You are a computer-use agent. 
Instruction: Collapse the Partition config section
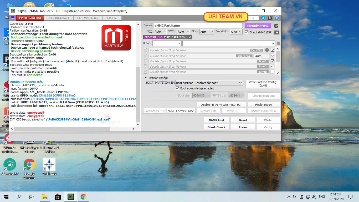tap(146, 78)
